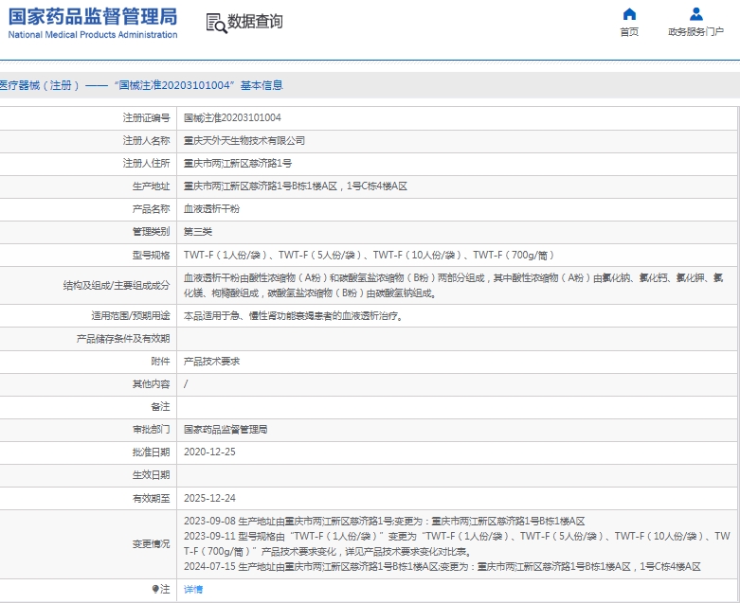Screen dimensions: 740x603
Task: Open the 政务服务门户 person icon
Action: pyautogui.click(x=696, y=14)
